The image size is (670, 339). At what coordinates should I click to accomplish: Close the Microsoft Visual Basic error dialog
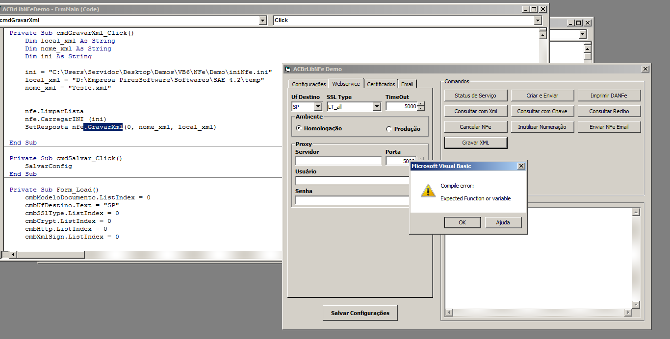[521, 166]
